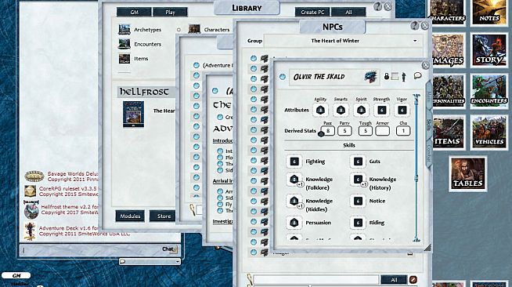This screenshot has height=287, width=512.
Task: Switch to the Skills tab on NPC sheet
Action: coord(428,125)
